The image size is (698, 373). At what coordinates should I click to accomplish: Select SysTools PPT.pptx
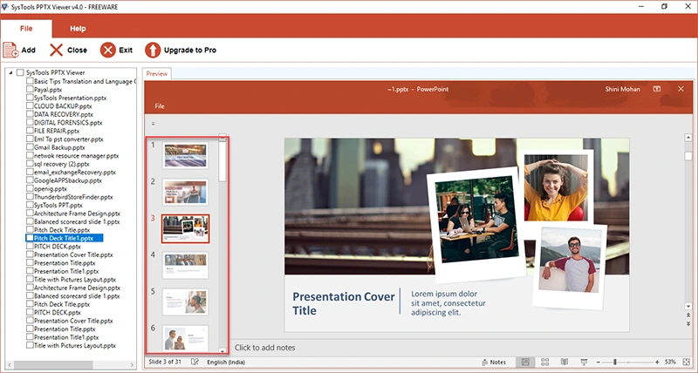coord(58,205)
